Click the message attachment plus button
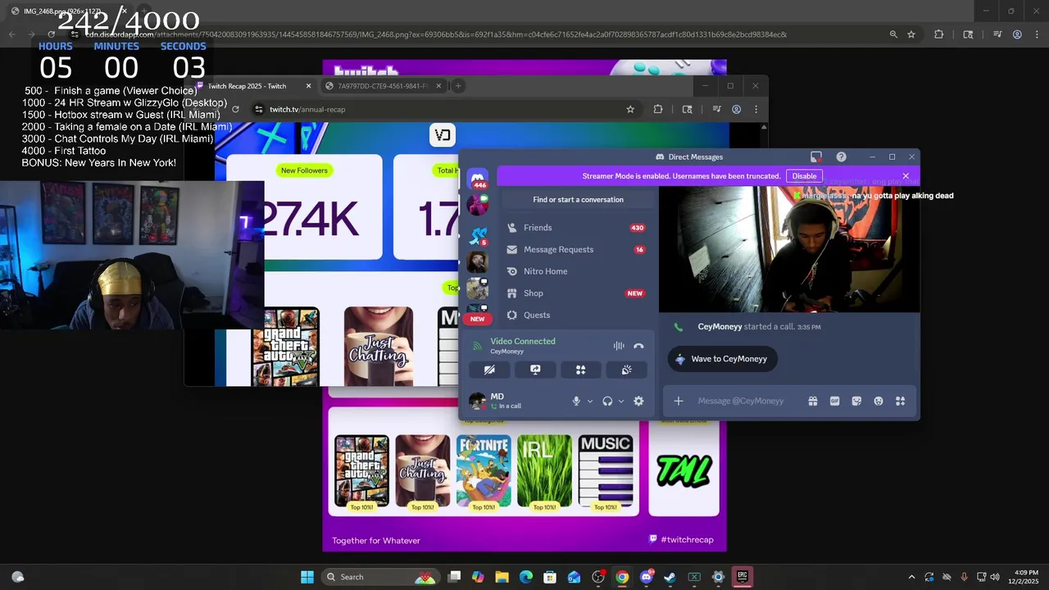The height and width of the screenshot is (590, 1049). [x=678, y=401]
